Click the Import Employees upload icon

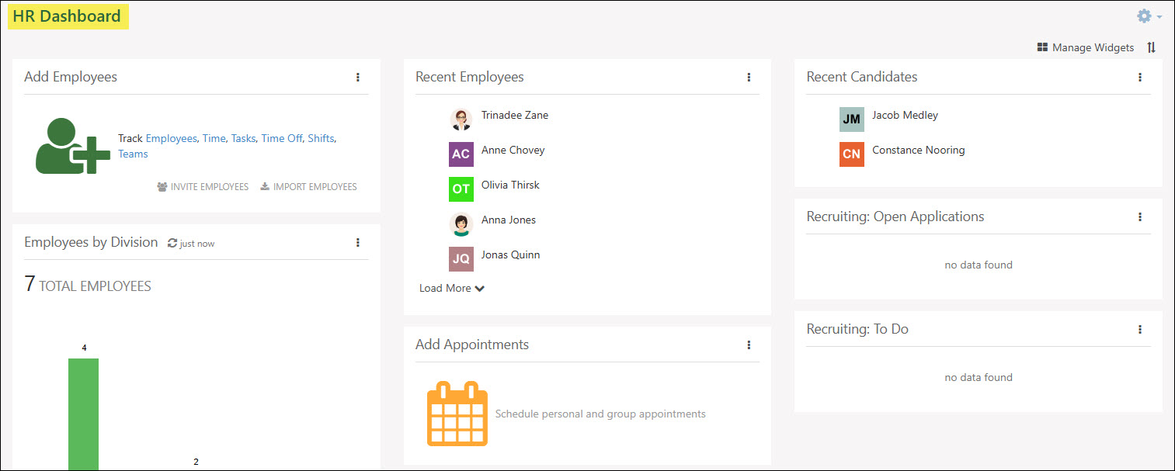pyautogui.click(x=265, y=186)
